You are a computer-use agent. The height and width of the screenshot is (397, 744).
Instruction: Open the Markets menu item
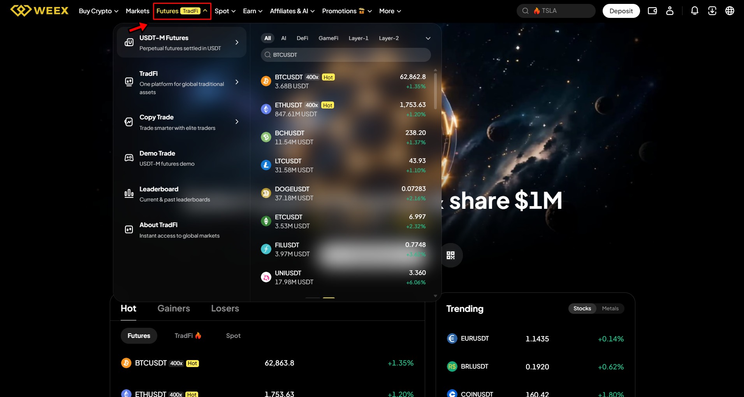coord(137,11)
